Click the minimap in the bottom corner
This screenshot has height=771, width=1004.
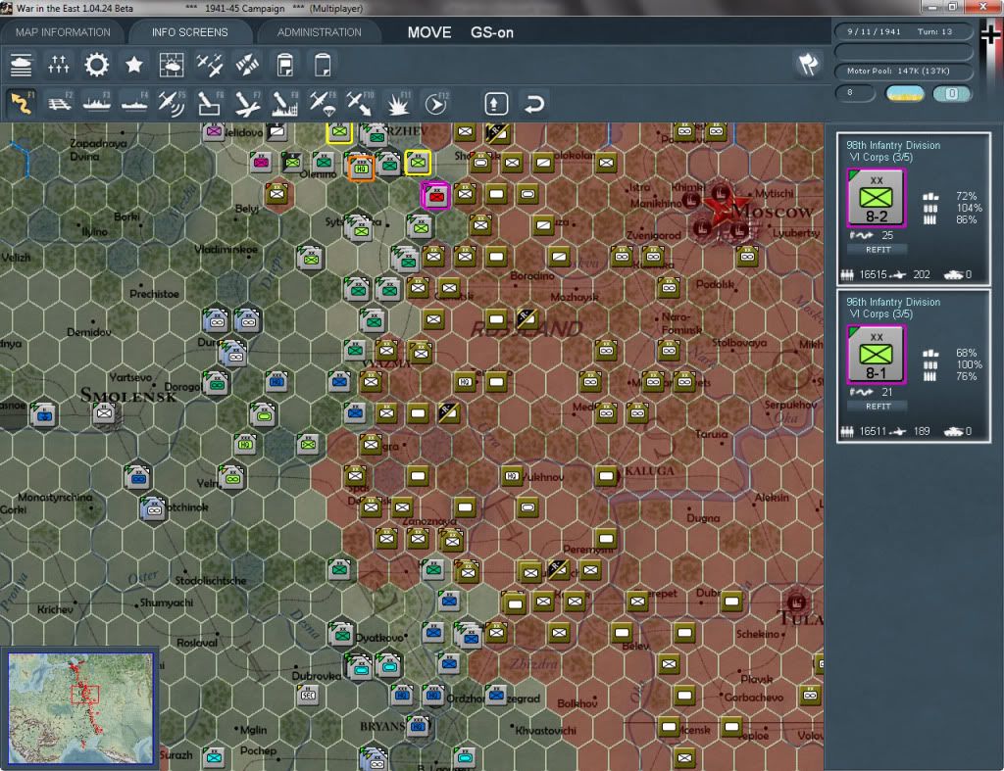click(x=80, y=707)
